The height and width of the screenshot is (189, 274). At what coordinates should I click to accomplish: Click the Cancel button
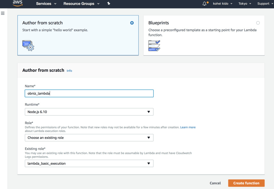tap(215, 183)
